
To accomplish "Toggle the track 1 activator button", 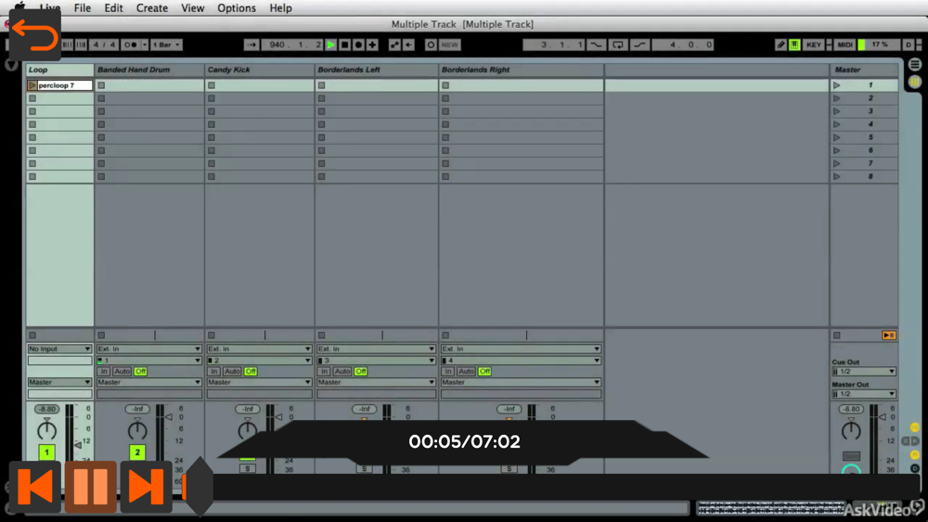I will click(46, 452).
